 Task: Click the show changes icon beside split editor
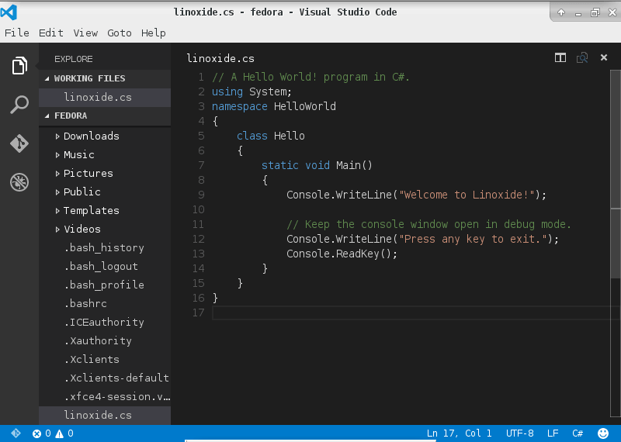point(582,58)
